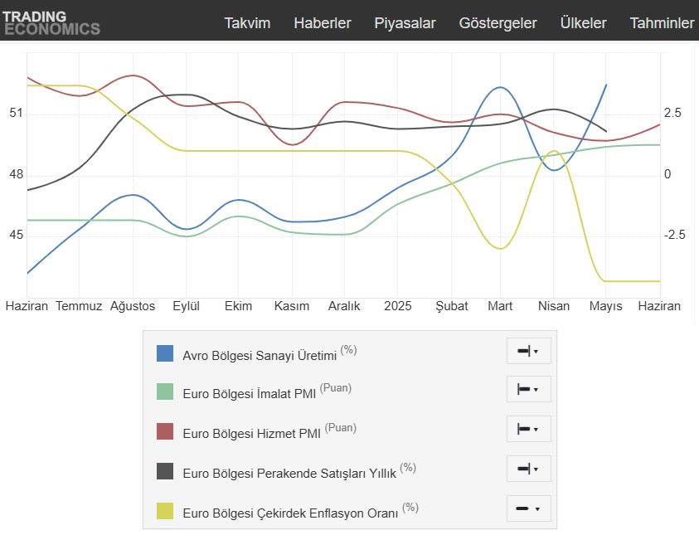Click the dark gray swatch for Perakende Satışları Yıllık

coord(165,471)
